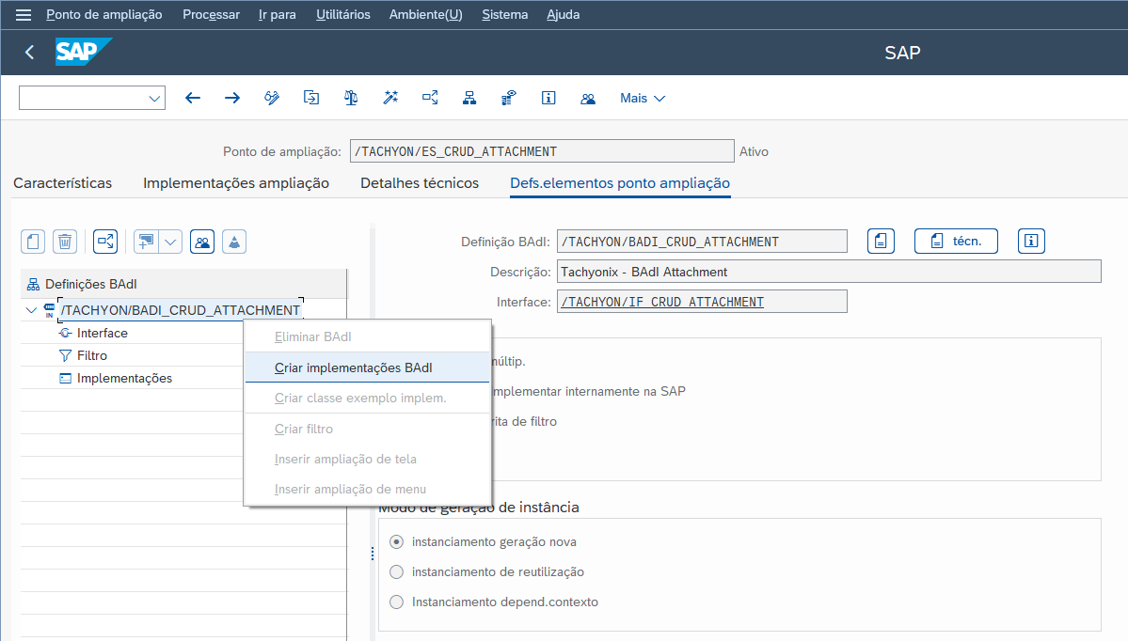This screenshot has height=641, width=1128.
Task: Click the delete trash can icon
Action: (x=65, y=242)
